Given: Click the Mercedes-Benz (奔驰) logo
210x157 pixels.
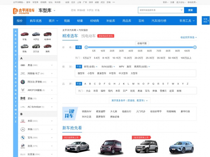Looking at the screenshot, I should 23,129.
